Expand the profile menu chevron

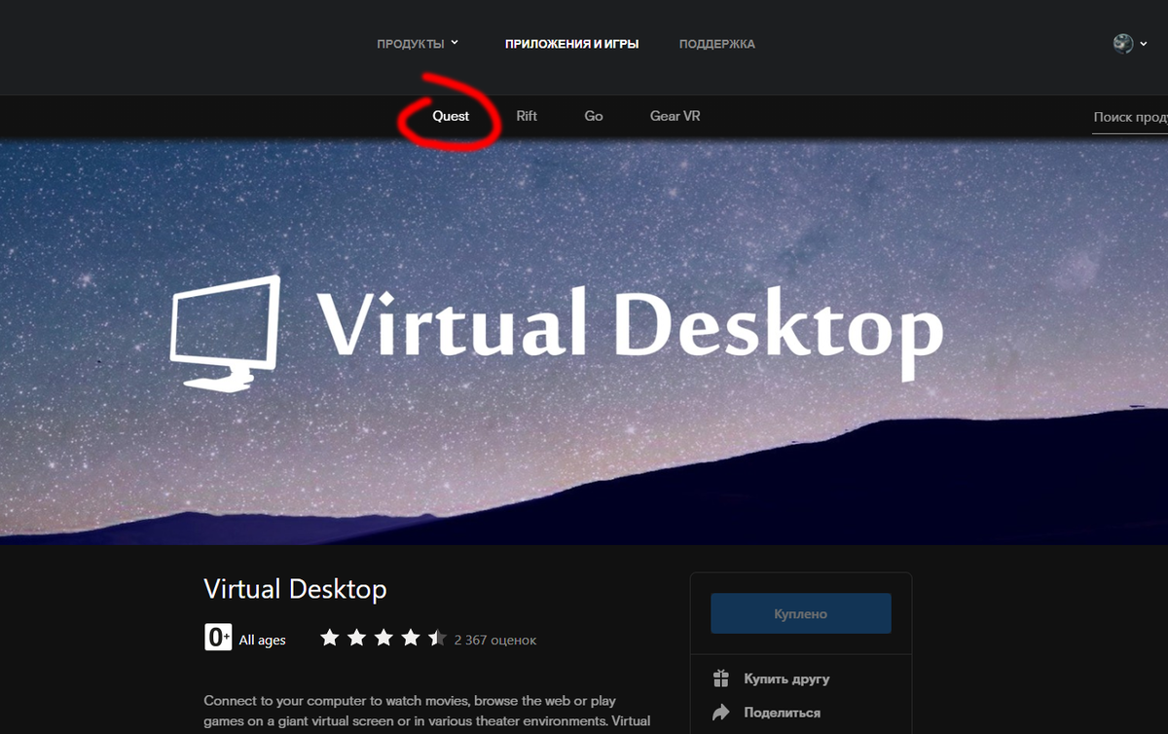[1143, 45]
